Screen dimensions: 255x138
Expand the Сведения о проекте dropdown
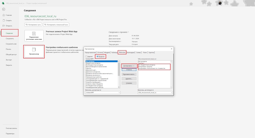128,32
